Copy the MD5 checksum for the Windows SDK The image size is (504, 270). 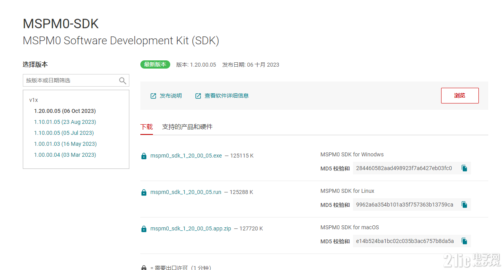pyautogui.click(x=464, y=168)
